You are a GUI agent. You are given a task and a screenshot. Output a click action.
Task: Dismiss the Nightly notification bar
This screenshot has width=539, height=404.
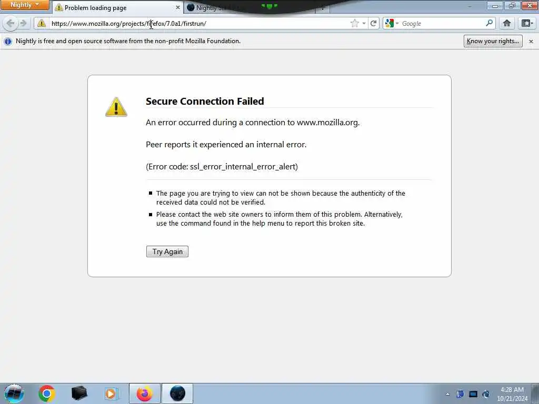click(x=531, y=41)
